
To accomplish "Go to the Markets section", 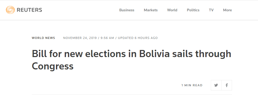I will click(151, 10).
